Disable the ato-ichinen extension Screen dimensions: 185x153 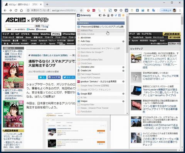[x=101, y=38]
